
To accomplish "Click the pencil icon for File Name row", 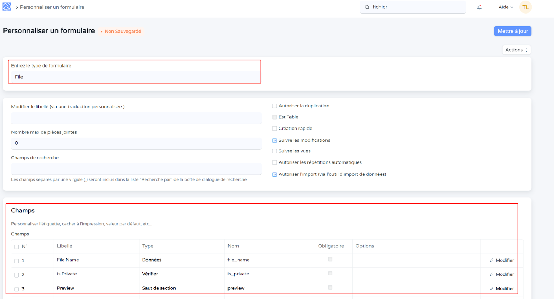I will coord(492,260).
